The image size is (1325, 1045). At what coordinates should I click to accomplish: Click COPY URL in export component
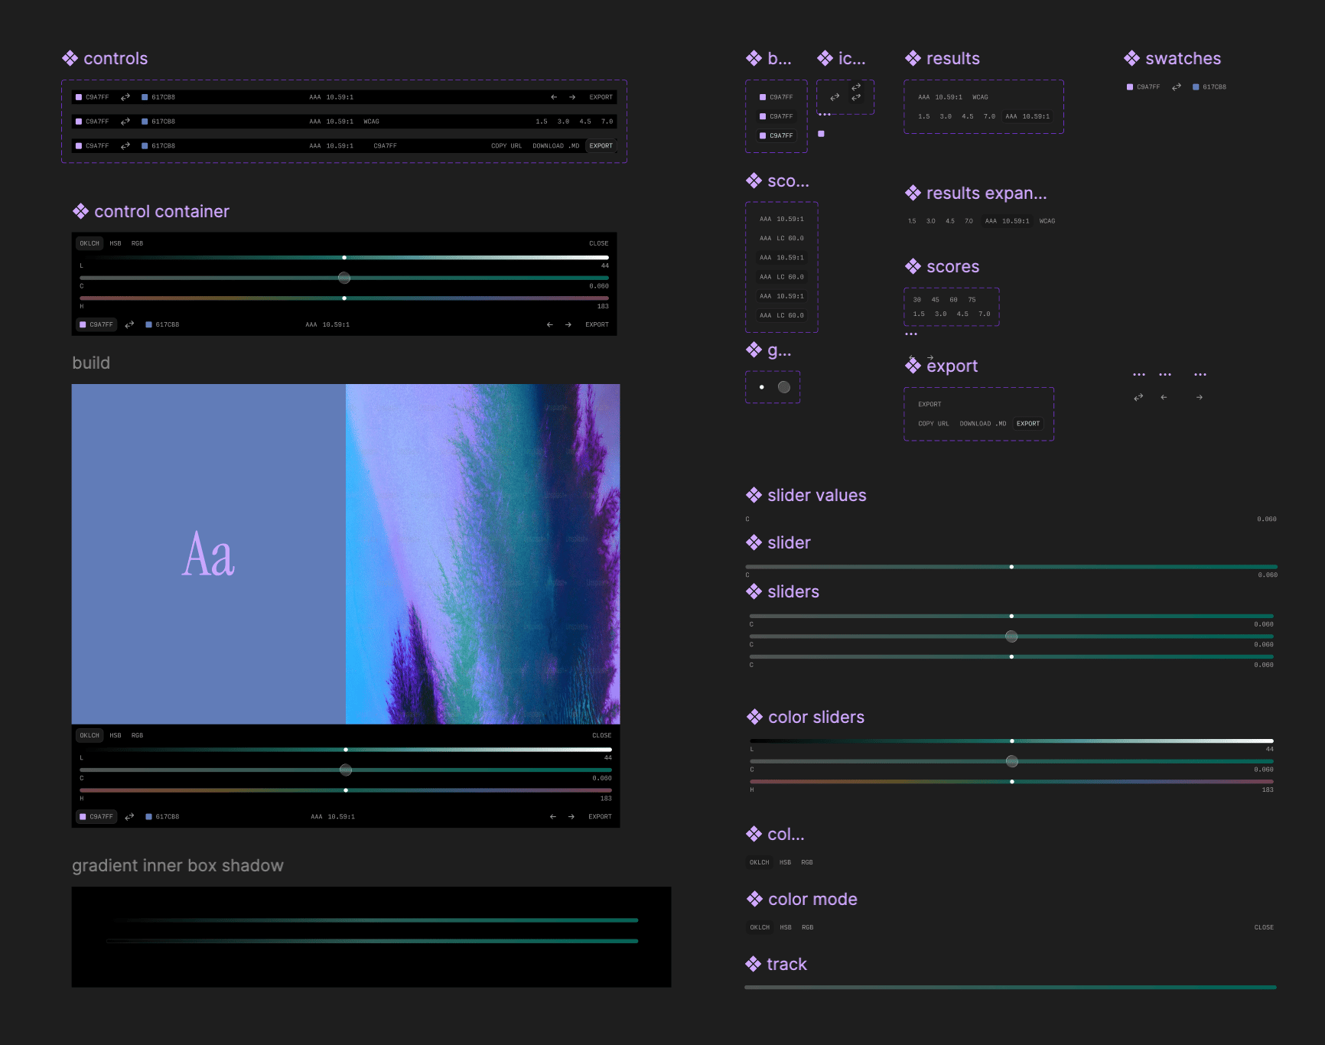933,424
